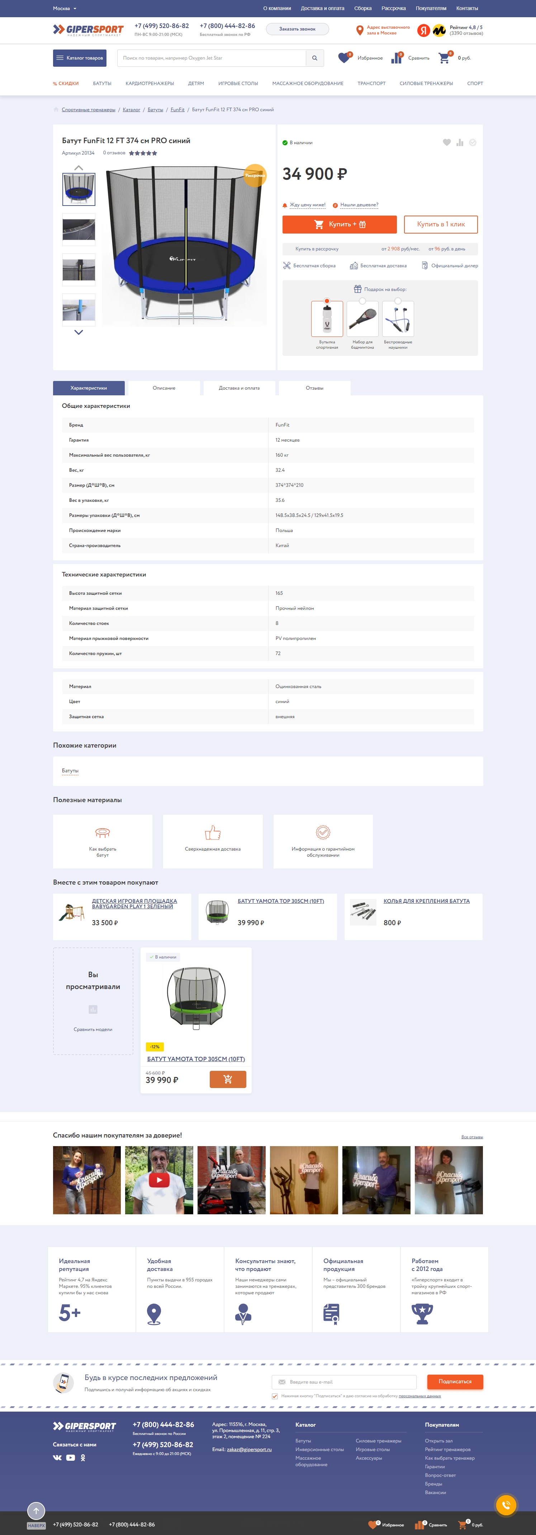
Task: Toggle the personal data consent checkbox
Action: click(x=275, y=1395)
